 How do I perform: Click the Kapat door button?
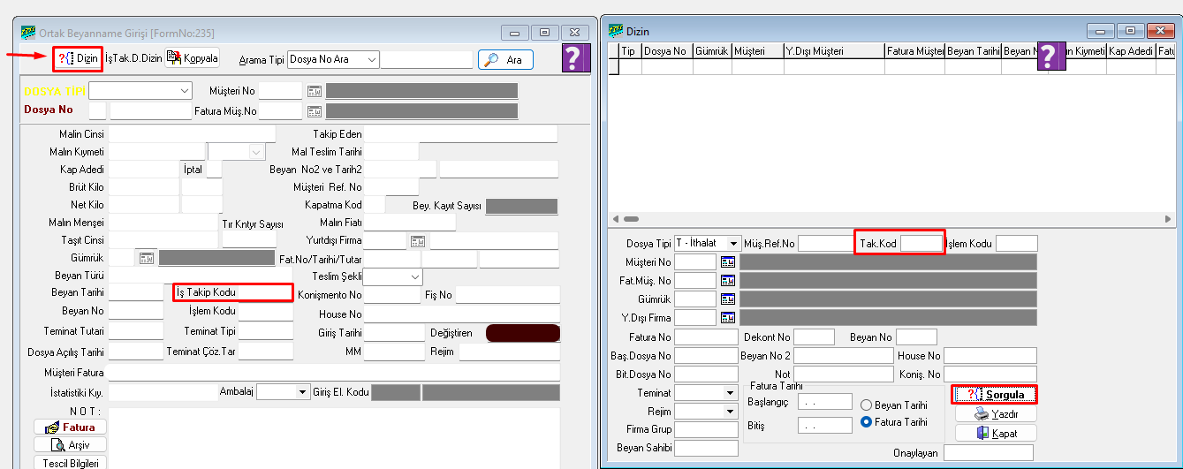994,433
